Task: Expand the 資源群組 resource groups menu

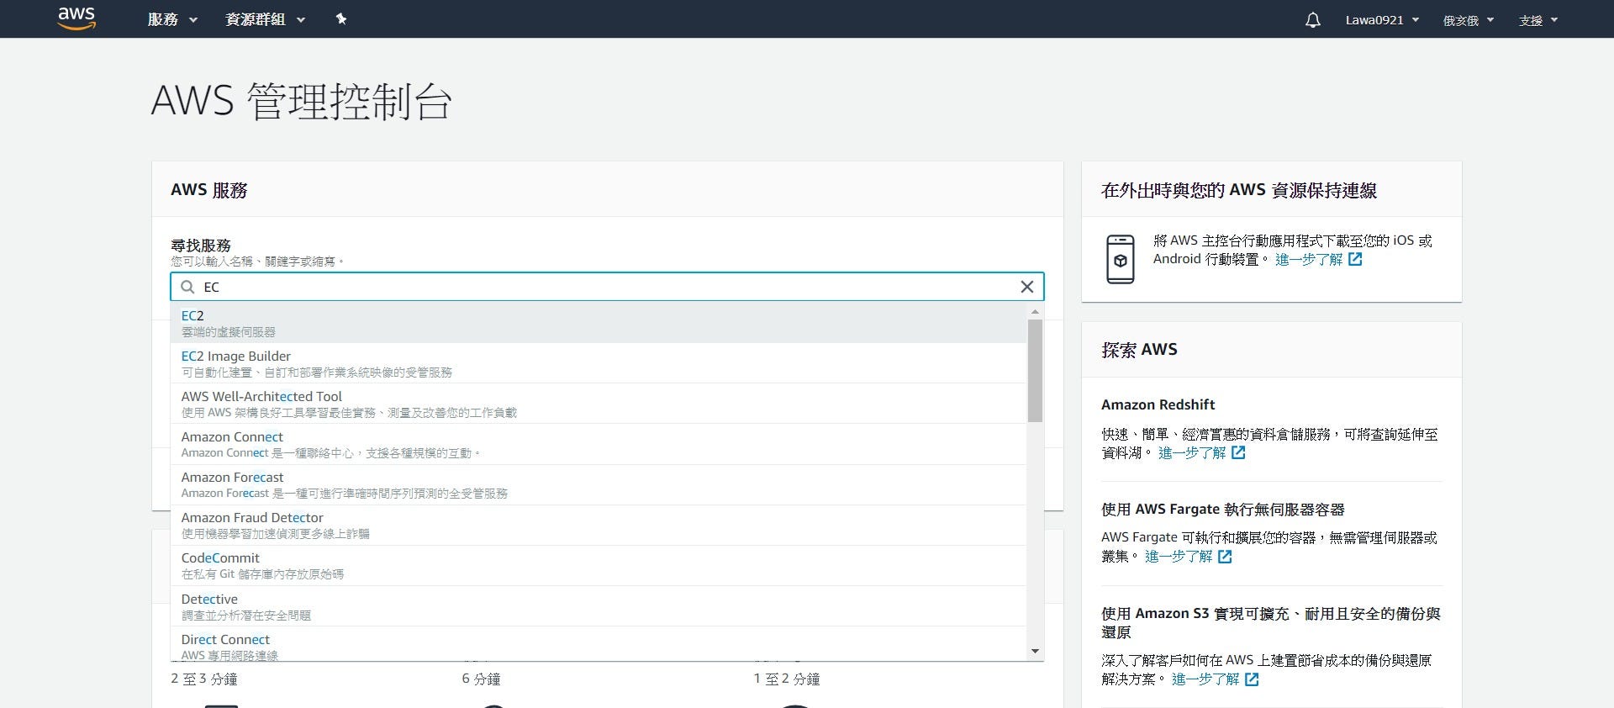Action: 265,19
